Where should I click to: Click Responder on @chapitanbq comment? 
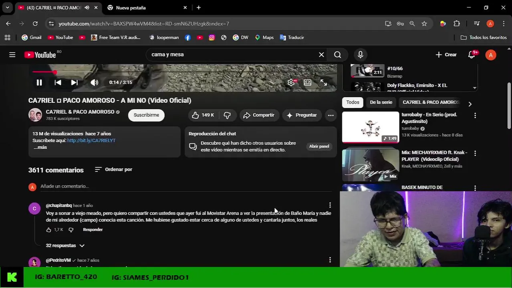point(93,230)
